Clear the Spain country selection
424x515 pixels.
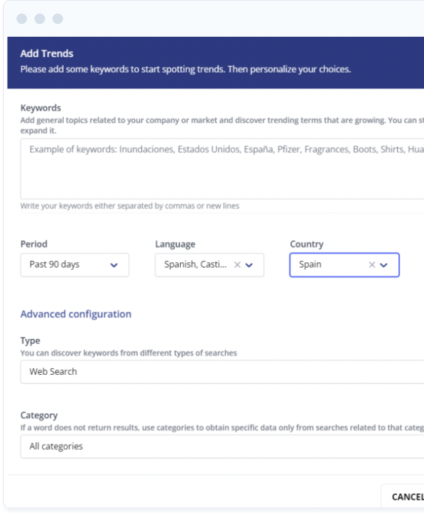371,265
